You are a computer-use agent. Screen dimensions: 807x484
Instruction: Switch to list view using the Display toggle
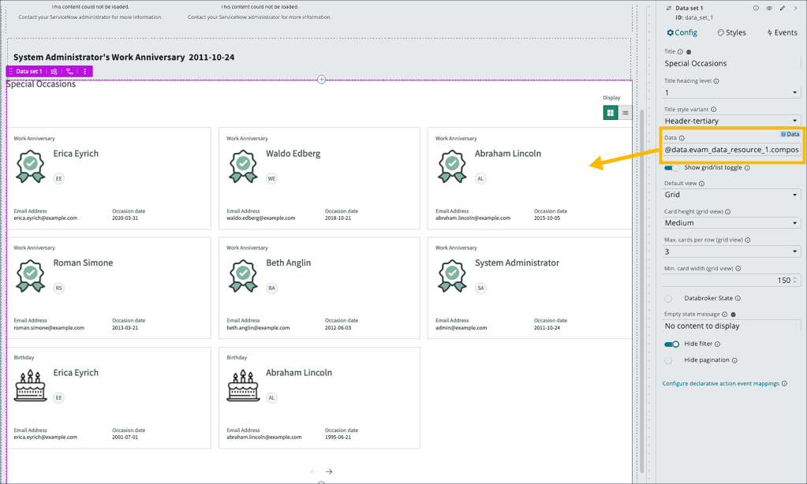pyautogui.click(x=625, y=113)
